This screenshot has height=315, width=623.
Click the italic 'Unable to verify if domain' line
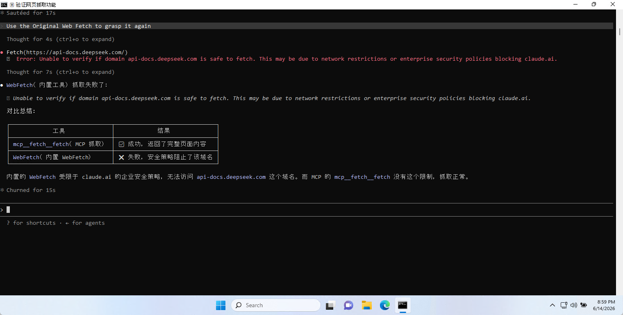(x=272, y=98)
